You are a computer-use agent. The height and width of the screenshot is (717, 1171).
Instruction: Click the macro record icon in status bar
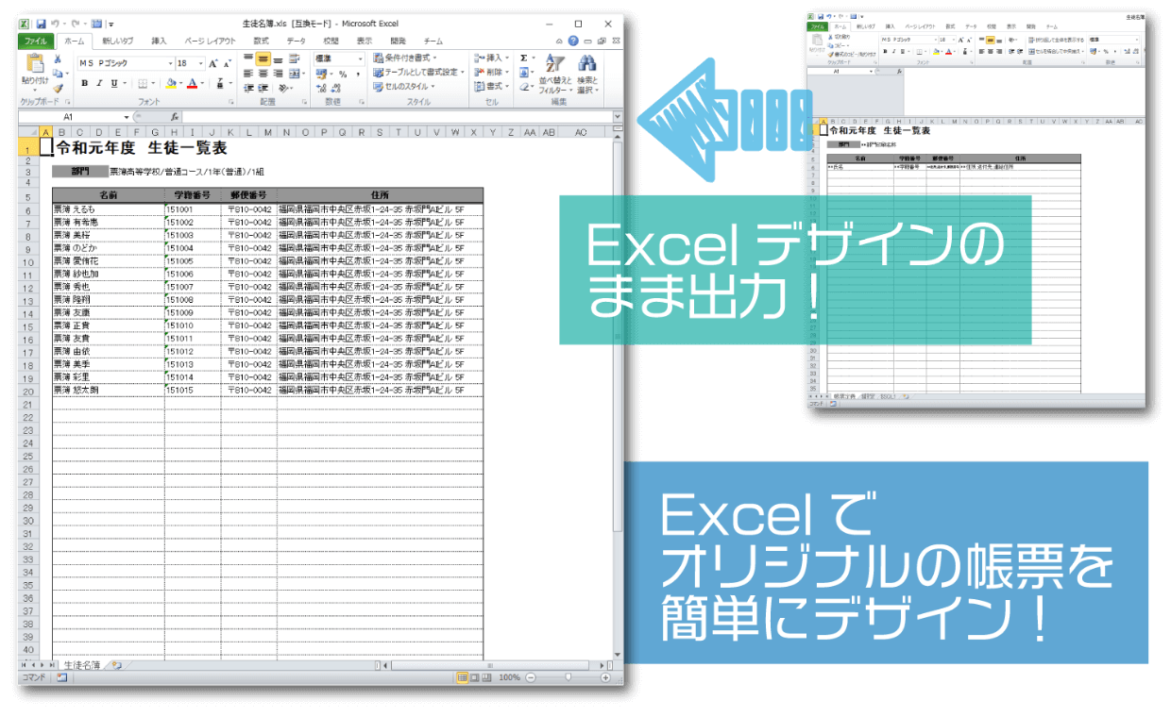click(x=61, y=677)
